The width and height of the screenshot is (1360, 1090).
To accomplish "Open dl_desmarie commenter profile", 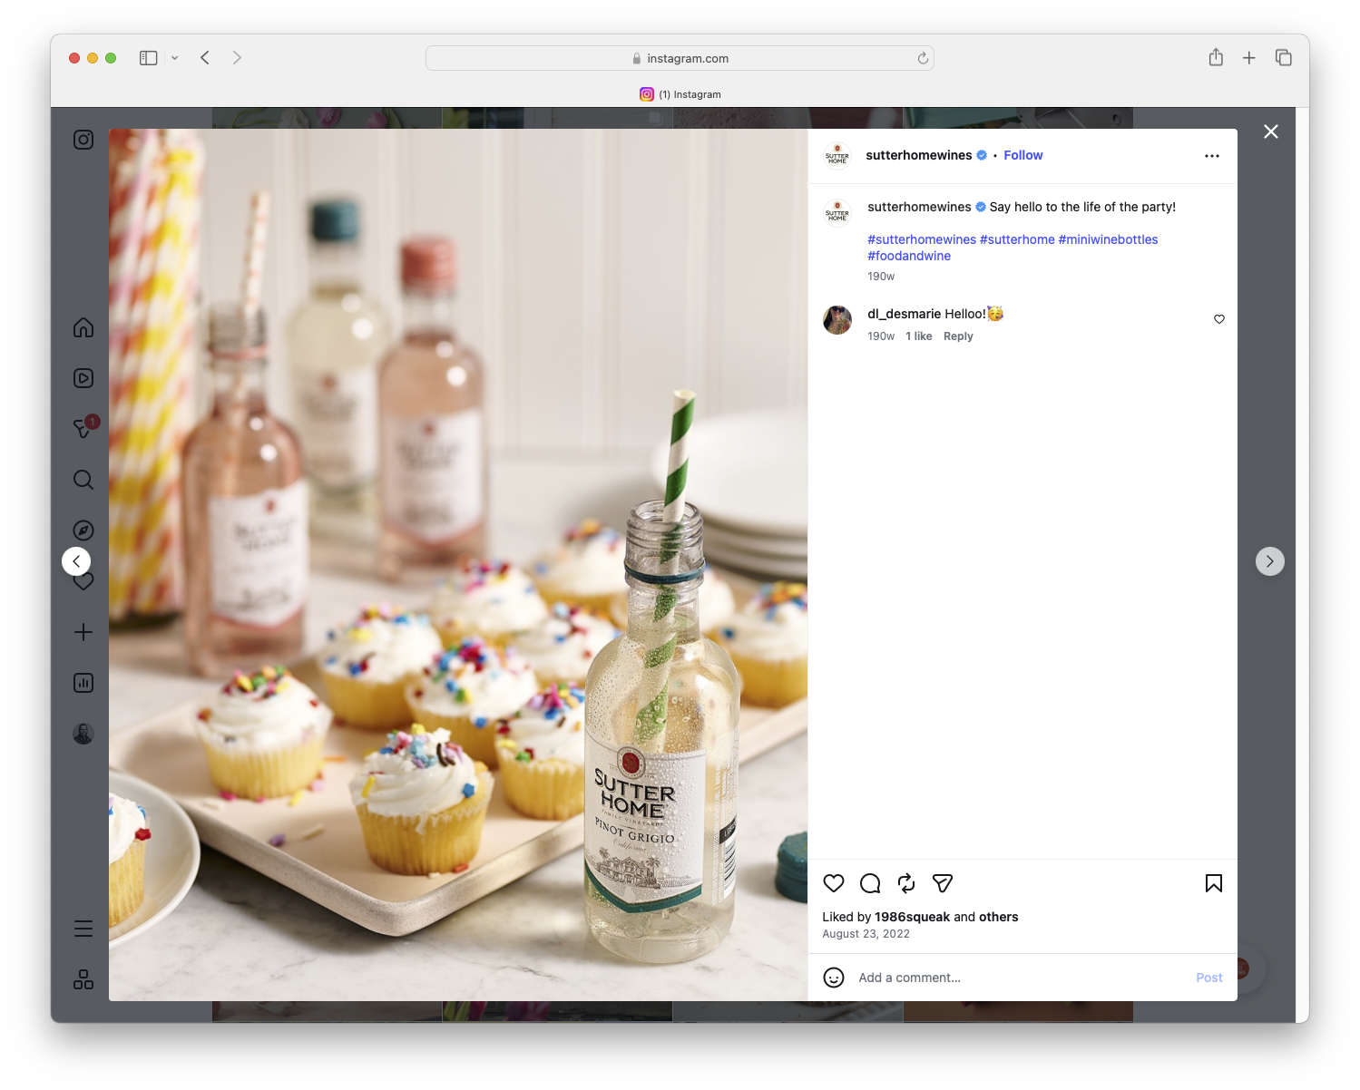I will point(905,314).
